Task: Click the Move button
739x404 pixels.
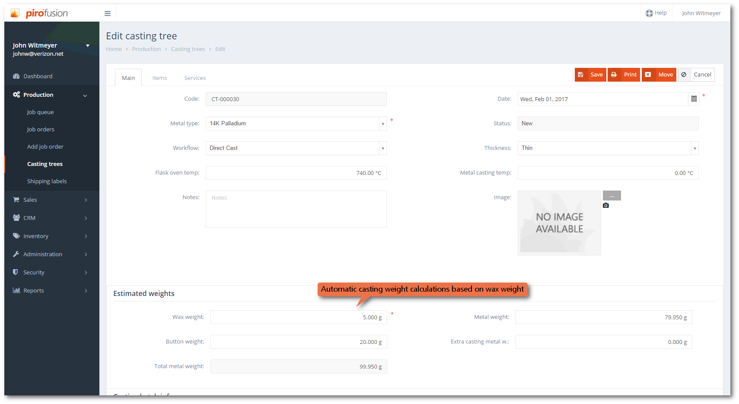Action: [659, 75]
